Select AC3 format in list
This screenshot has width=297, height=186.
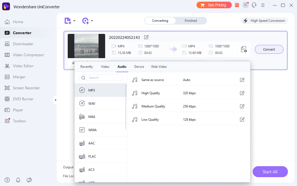100,170
